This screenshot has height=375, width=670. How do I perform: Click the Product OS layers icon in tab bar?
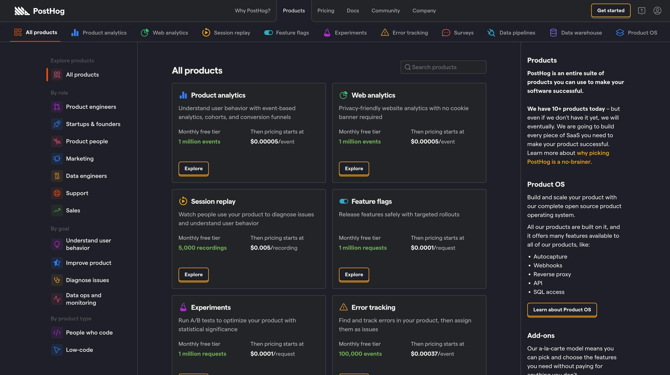(620, 32)
